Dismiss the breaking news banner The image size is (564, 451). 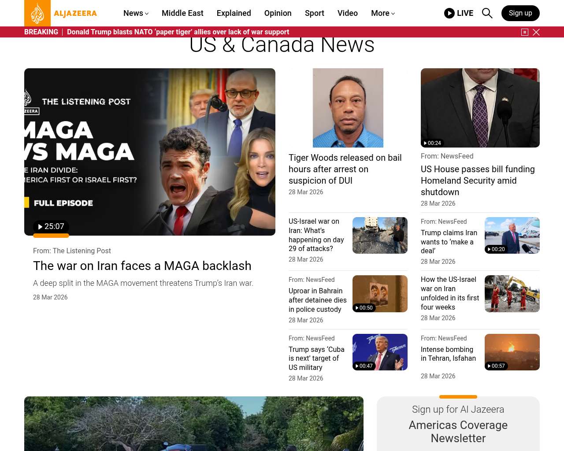tap(536, 32)
